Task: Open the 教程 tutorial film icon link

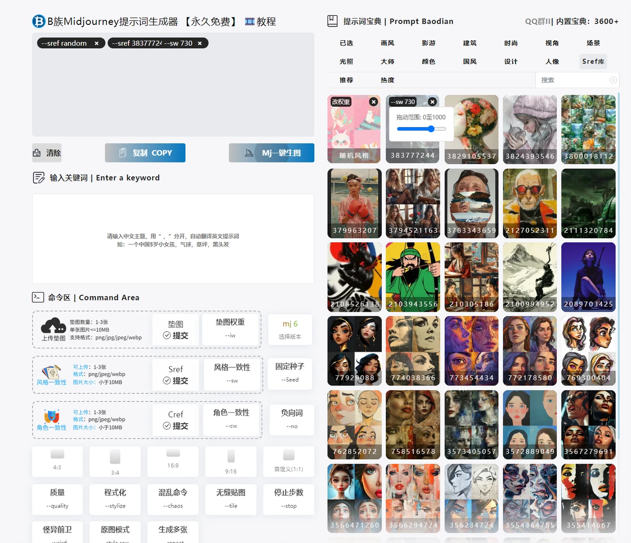Action: [x=260, y=22]
